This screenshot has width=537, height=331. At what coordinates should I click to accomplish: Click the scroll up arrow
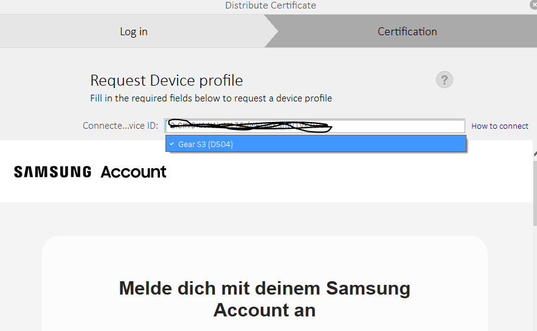pyautogui.click(x=534, y=152)
